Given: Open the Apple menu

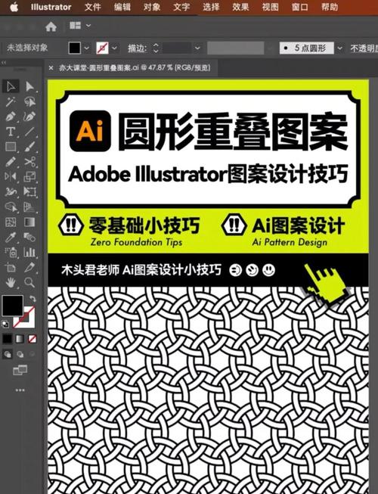Looking at the screenshot, I should click(14, 7).
